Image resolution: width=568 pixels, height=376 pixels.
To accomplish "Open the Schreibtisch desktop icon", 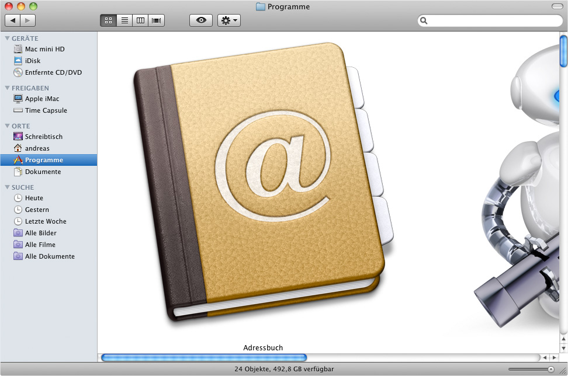I will pyautogui.click(x=18, y=137).
